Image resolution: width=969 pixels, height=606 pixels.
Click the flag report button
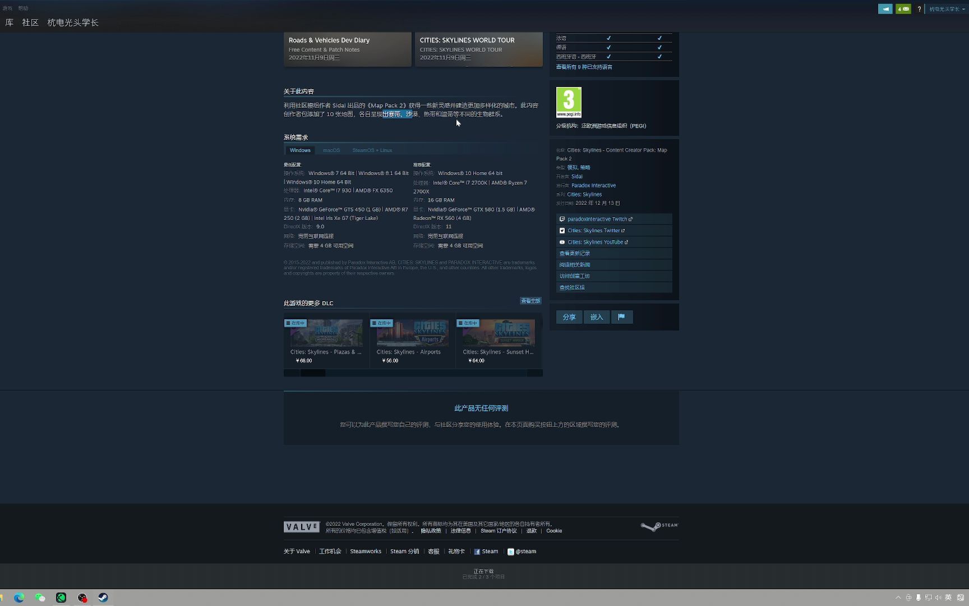(x=621, y=317)
